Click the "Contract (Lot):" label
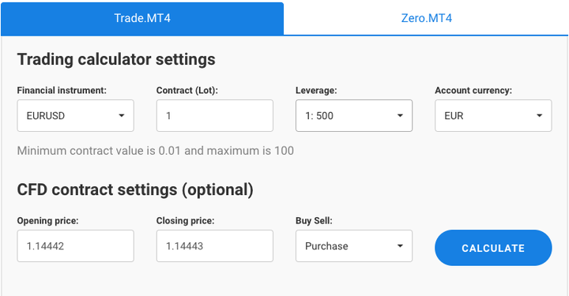 tap(187, 91)
